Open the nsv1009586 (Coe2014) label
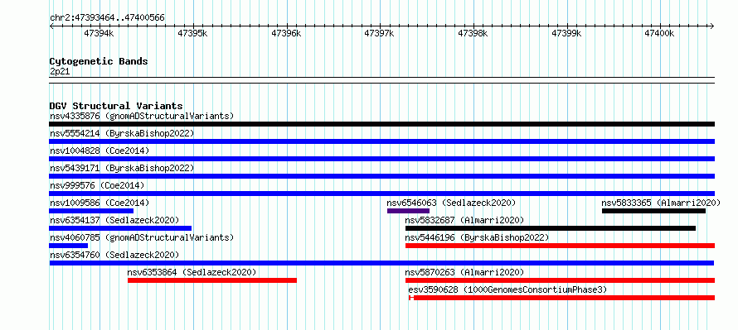Viewport: 738px width, 330px height. click(100, 203)
